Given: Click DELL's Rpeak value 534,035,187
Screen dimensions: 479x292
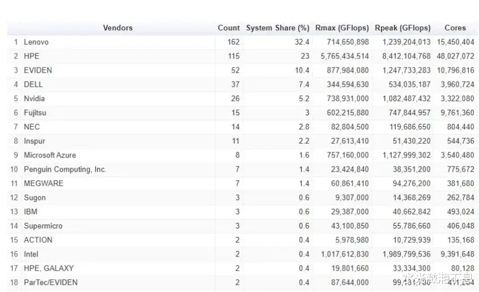Looking at the screenshot, I should 410,84.
